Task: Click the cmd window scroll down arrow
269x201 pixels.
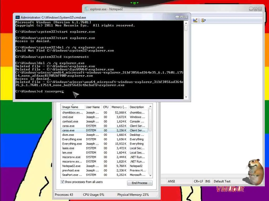Action: 186,97
